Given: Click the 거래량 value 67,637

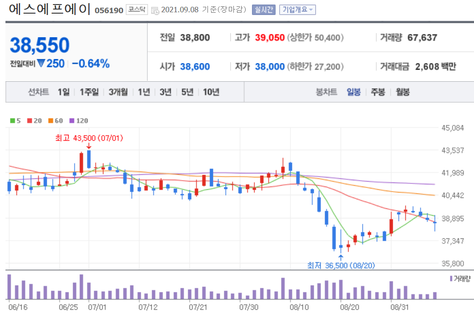Looking at the screenshot, I should point(422,38).
